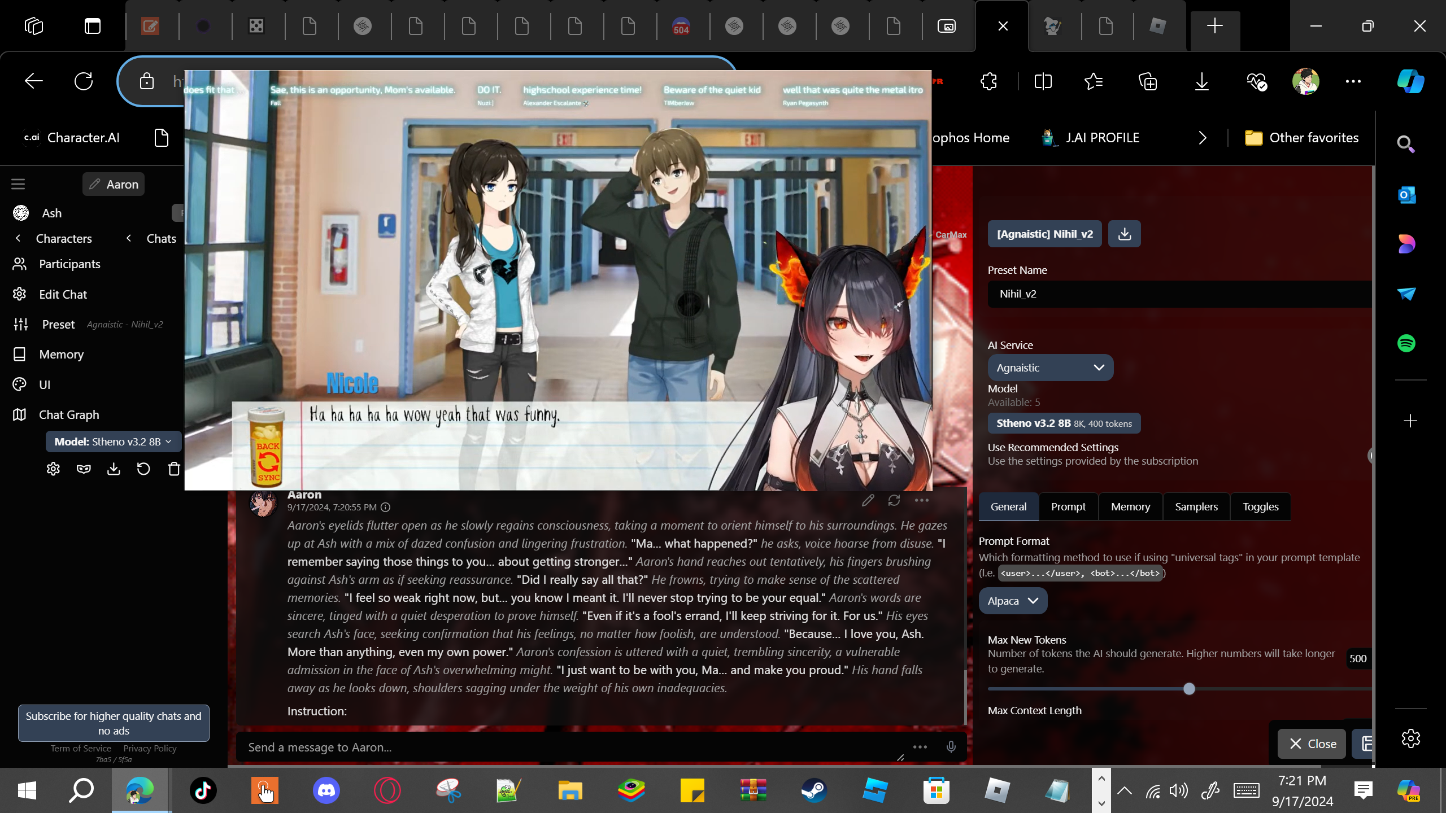1446x813 pixels.
Task: Restart the chat with the circular arrow icon
Action: pyautogui.click(x=143, y=469)
